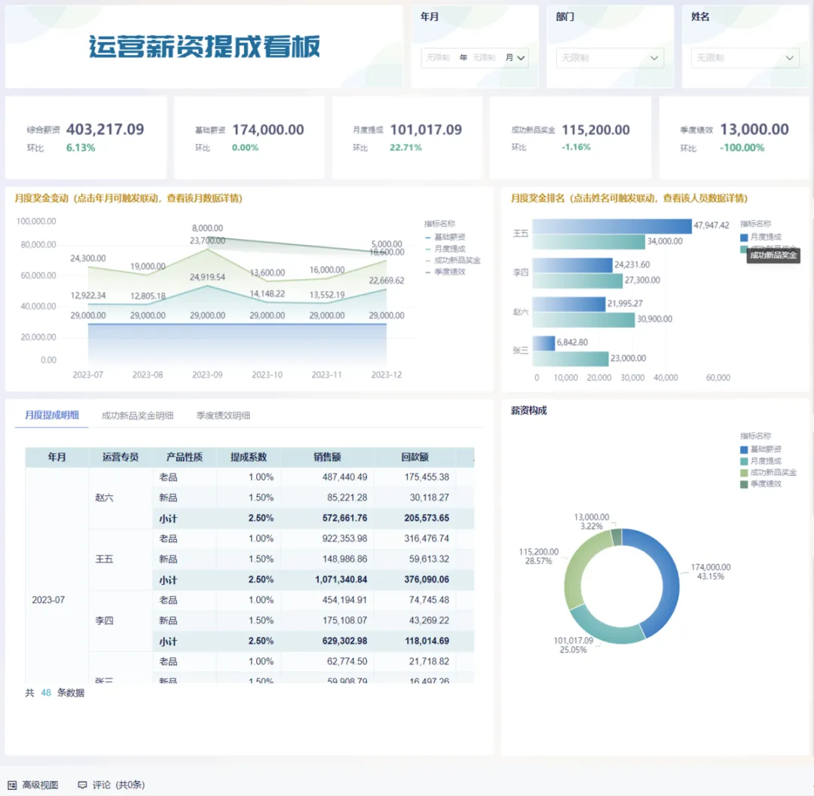Switch to the 月度提成明细 tab
The width and height of the screenshot is (814, 796).
click(x=52, y=415)
